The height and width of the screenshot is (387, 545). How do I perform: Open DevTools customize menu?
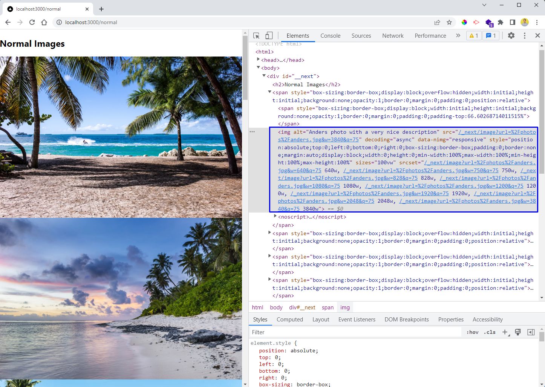[x=524, y=35]
